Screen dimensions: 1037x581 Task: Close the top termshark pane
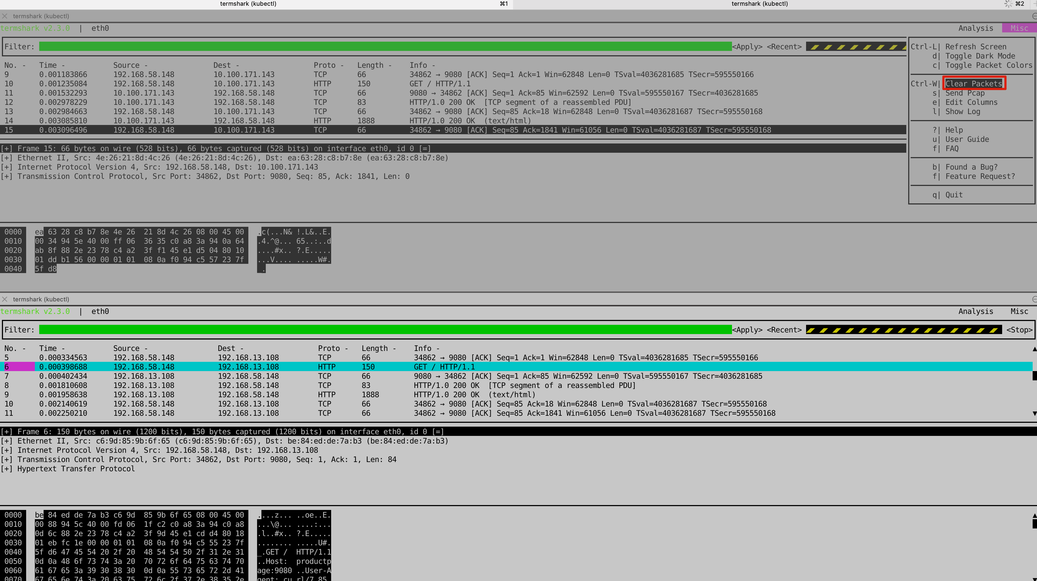point(5,16)
